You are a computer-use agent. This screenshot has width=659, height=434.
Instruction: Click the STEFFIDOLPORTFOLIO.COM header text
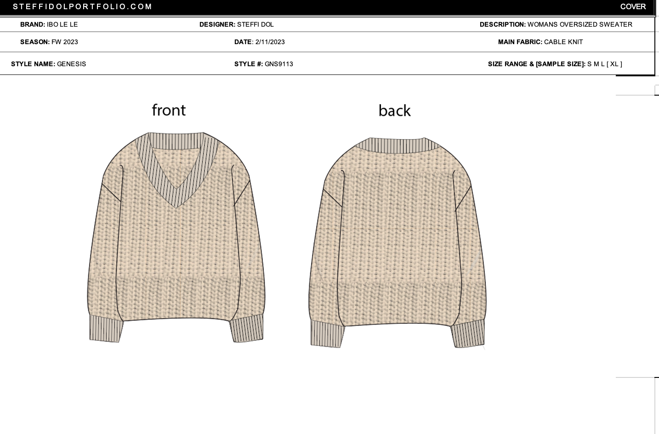point(82,6)
